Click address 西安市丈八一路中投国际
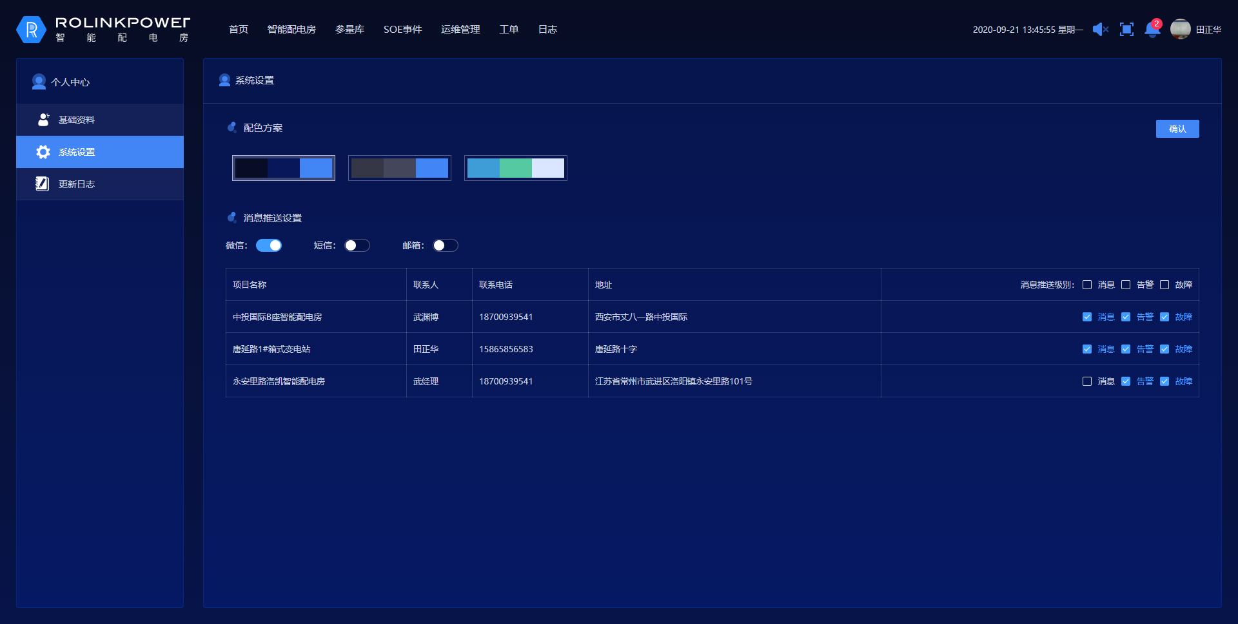Viewport: 1238px width, 624px height. tap(641, 317)
